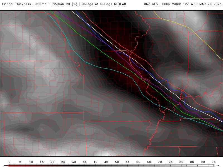The width and height of the screenshot is (223, 167).
Task: Click the '35' color scale label
Action: (85, 162)
